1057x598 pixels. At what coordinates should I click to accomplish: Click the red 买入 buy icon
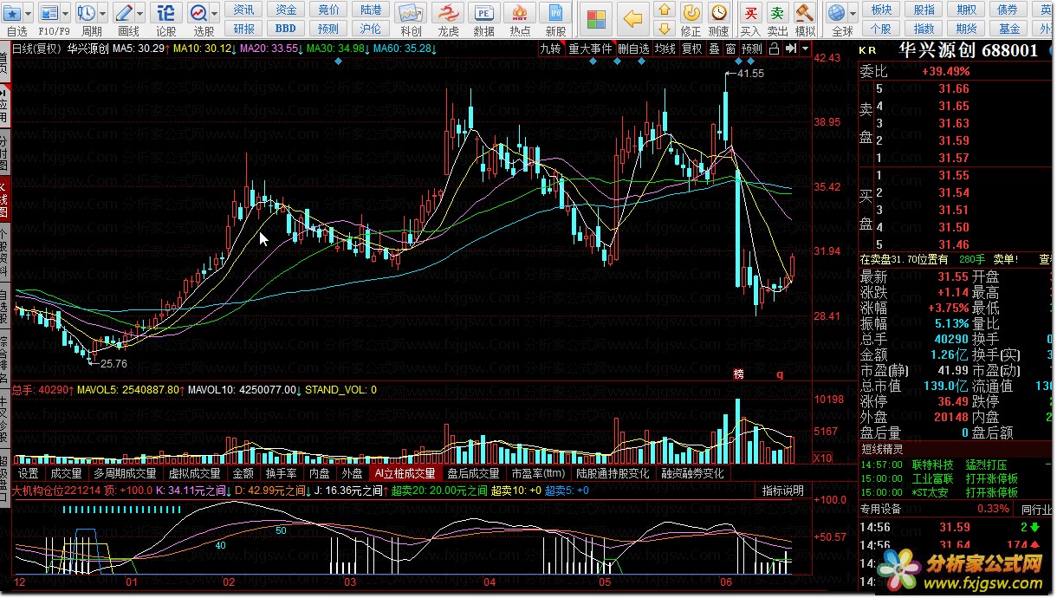[750, 13]
